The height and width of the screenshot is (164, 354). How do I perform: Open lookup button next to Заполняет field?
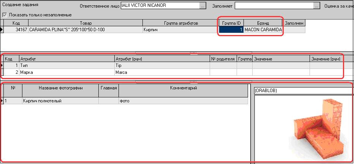pyautogui.click(x=317, y=6)
